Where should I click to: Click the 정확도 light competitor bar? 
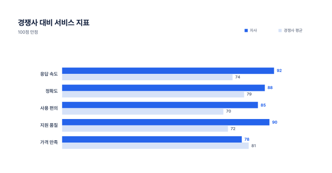[153, 94]
